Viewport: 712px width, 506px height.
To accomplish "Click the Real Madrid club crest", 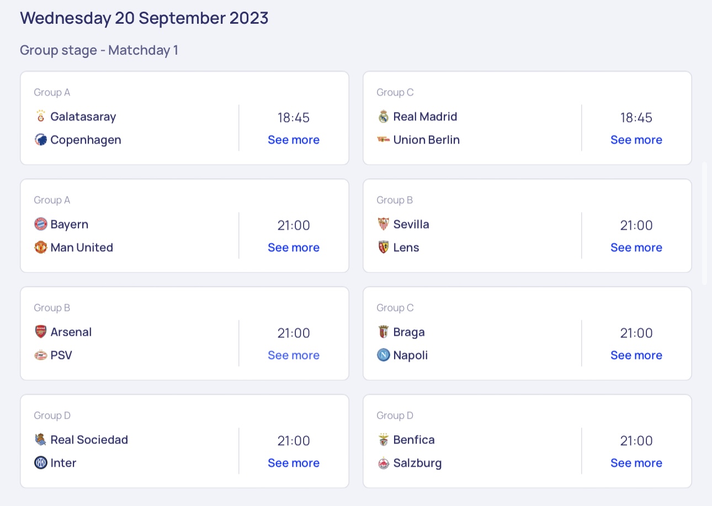I will [384, 117].
